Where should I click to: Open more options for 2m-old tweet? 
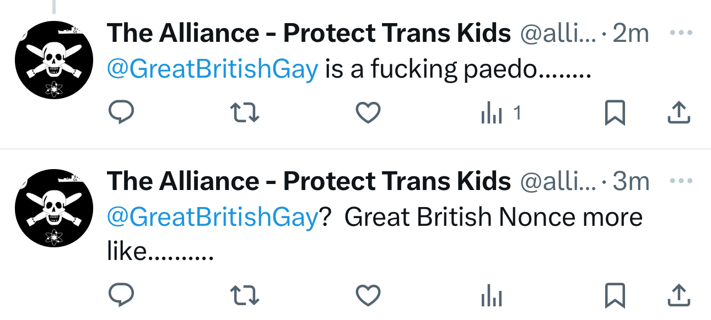tap(680, 32)
